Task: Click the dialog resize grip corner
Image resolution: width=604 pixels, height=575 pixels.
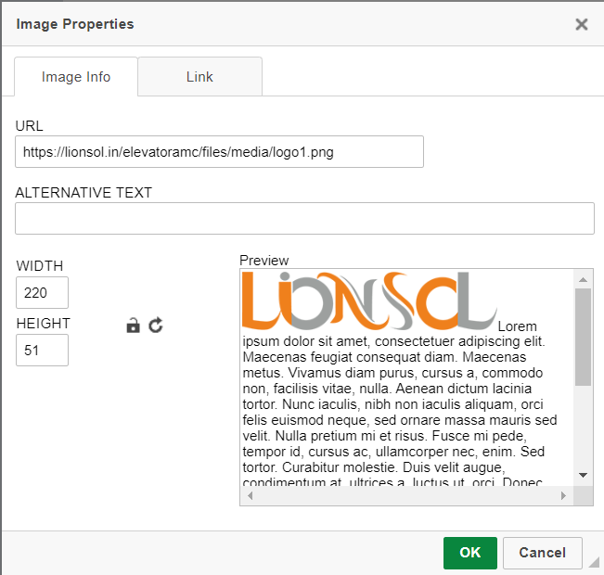Action: pyautogui.click(x=594, y=562)
